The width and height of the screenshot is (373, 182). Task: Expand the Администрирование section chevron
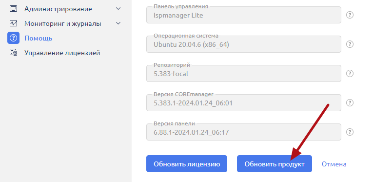pos(118,9)
